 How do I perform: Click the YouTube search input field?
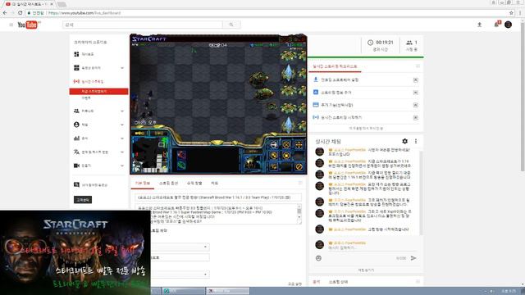[x=143, y=25]
